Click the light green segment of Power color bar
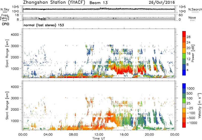The image size is (202, 140). (184, 56)
